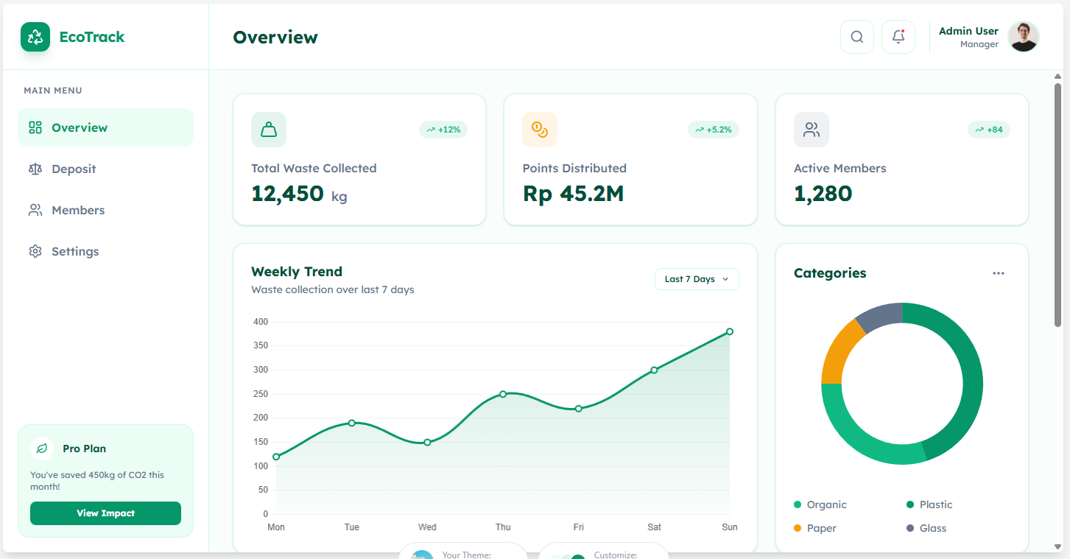Toggle Organic legend item in Categories
Viewport: 1070px width, 559px height.
(820, 504)
